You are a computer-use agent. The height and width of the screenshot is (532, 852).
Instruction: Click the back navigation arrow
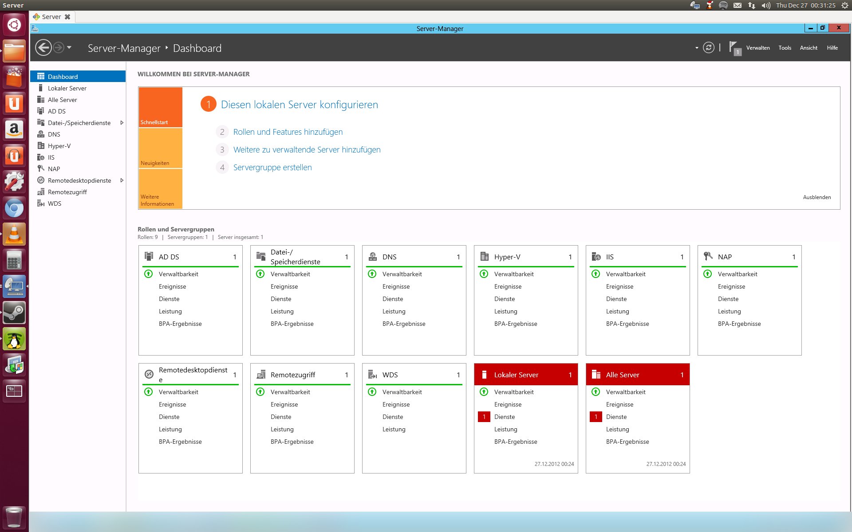(x=43, y=48)
